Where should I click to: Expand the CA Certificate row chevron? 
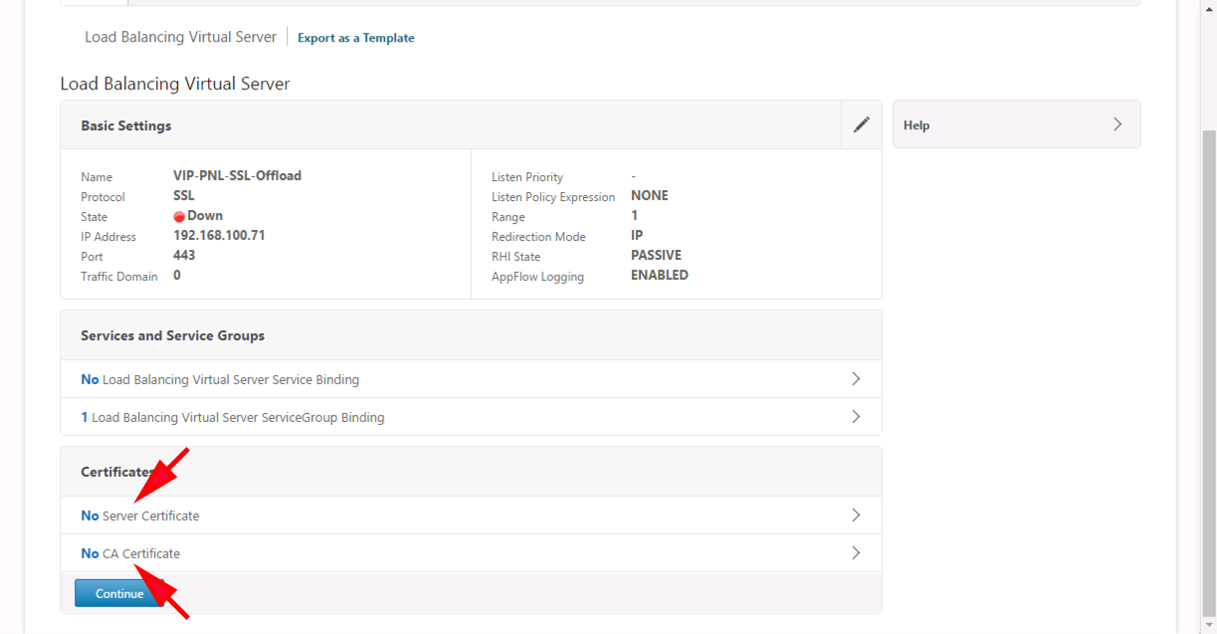click(856, 553)
